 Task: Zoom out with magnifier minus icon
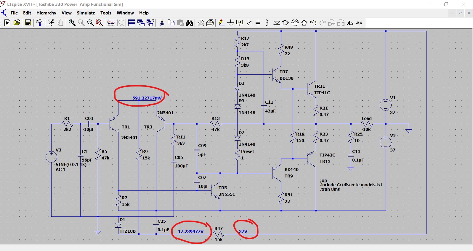point(90,23)
